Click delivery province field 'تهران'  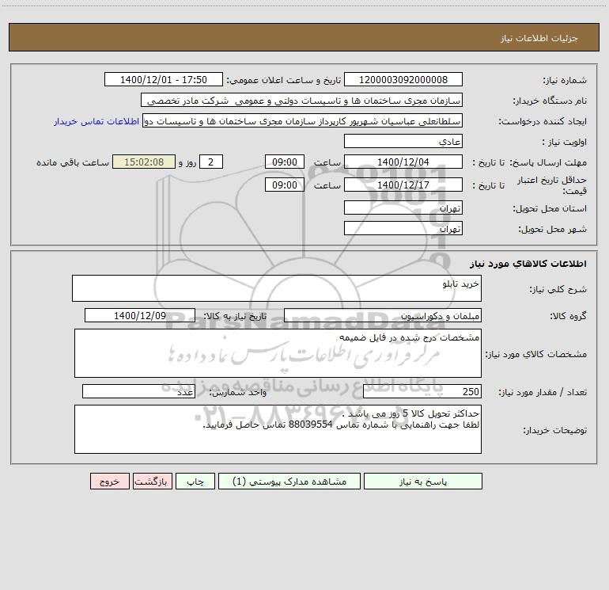click(403, 207)
